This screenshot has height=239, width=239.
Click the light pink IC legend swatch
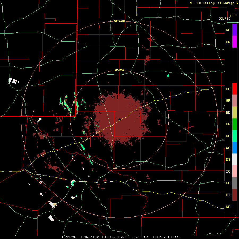(234, 171)
